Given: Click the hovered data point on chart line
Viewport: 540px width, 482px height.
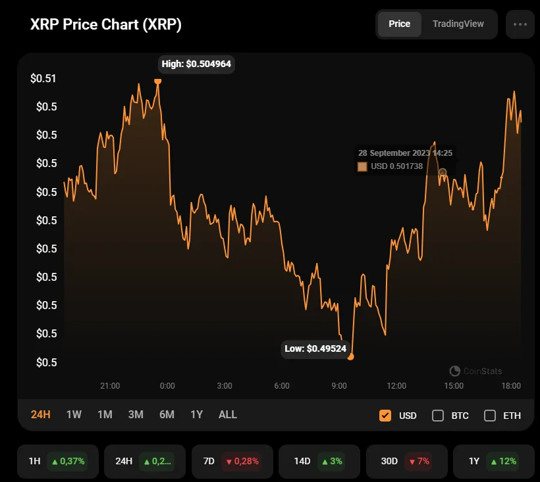Looking at the screenshot, I should coord(443,172).
